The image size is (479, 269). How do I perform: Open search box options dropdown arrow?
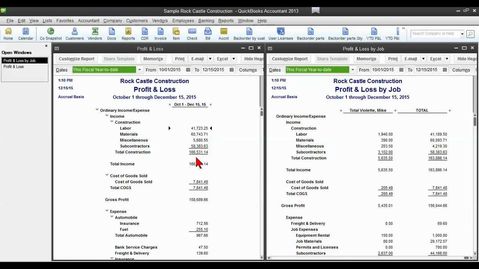[x=462, y=34]
